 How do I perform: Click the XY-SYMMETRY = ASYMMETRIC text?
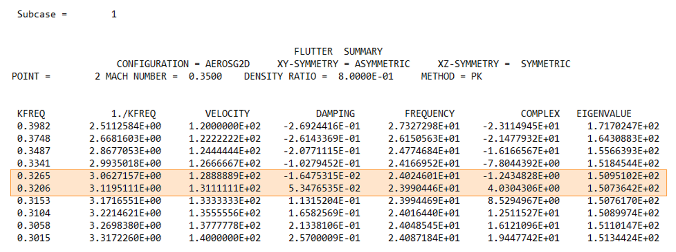(x=343, y=64)
